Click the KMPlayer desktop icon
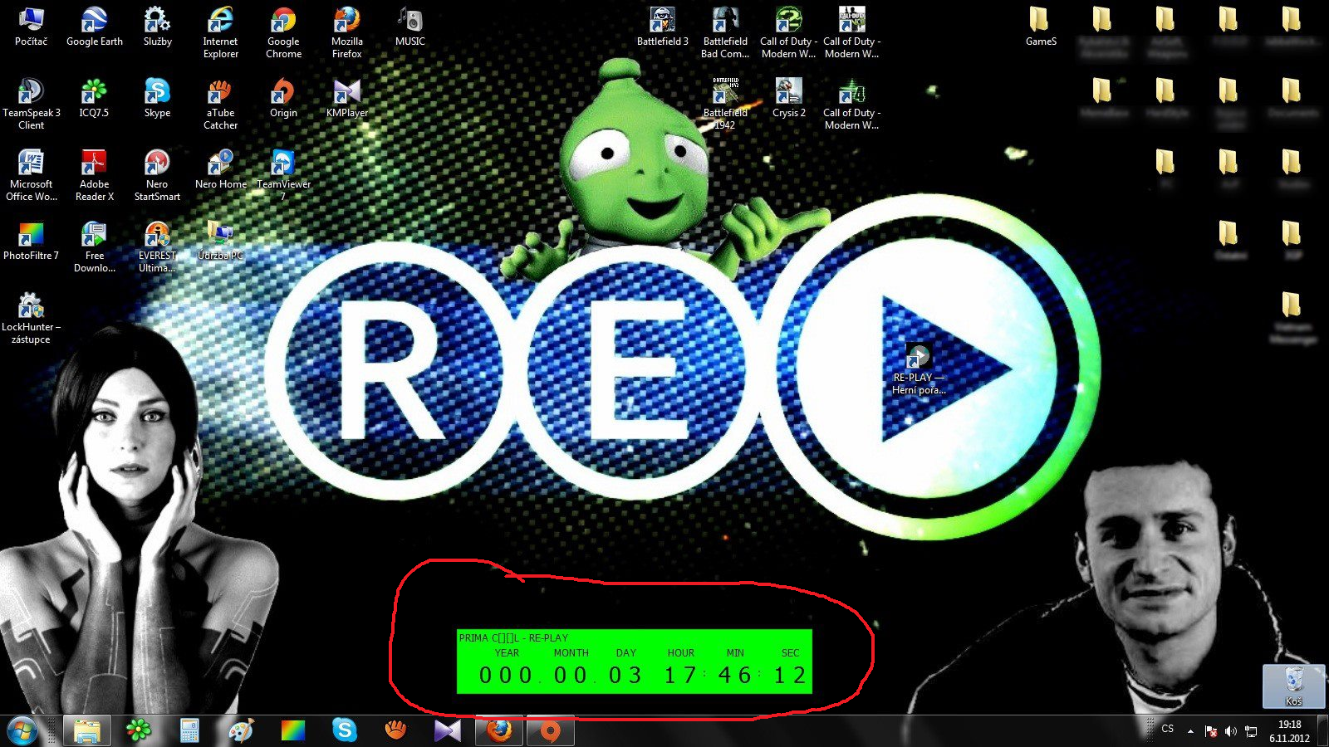 tap(346, 98)
